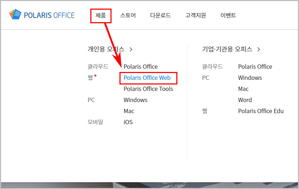Choose Mac under enterprise PC
Image resolution: width=299 pixels, height=189 pixels.
(243, 89)
